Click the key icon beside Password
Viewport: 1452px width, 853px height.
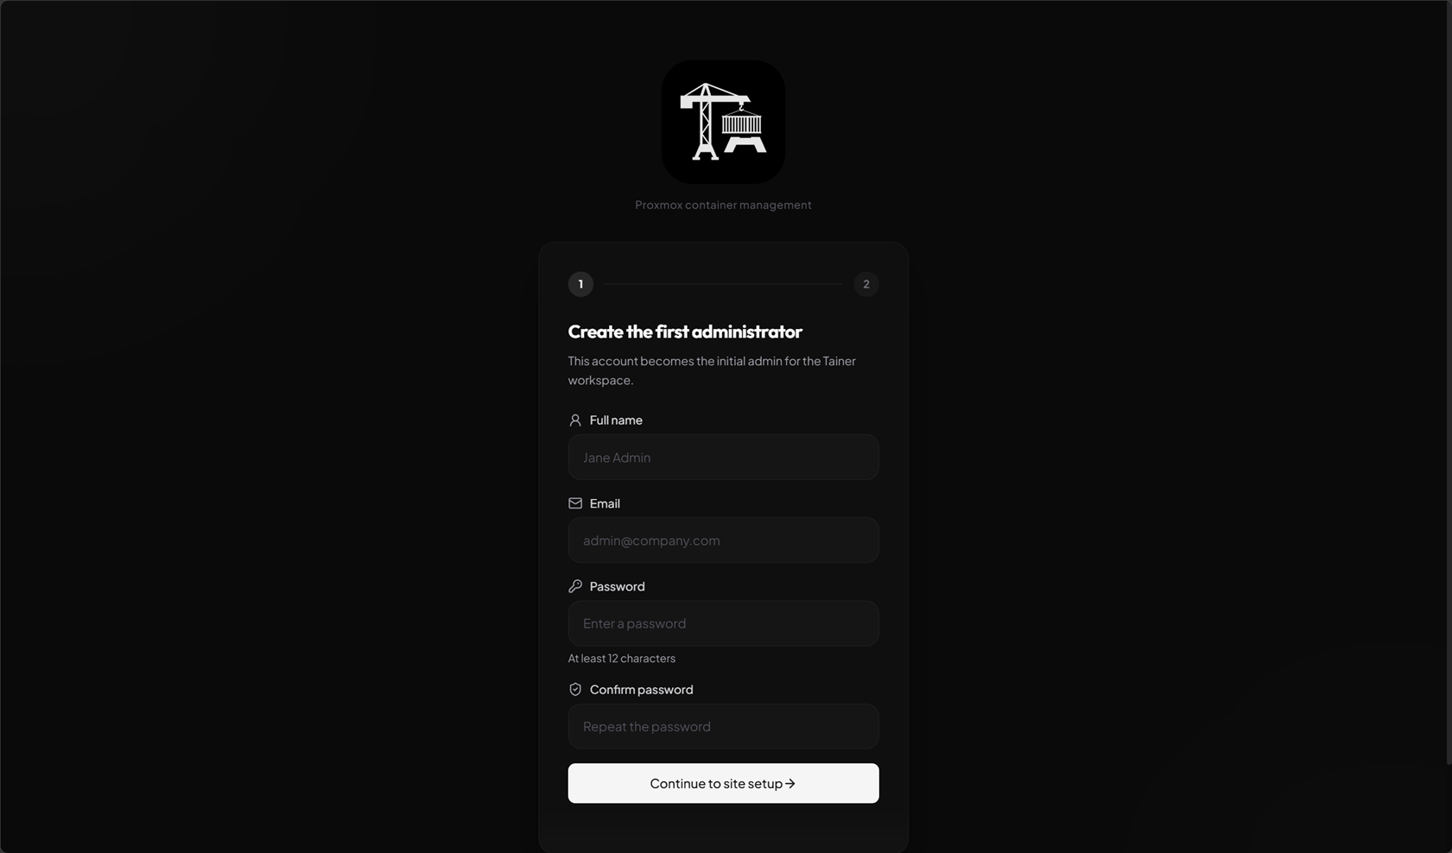click(x=575, y=586)
